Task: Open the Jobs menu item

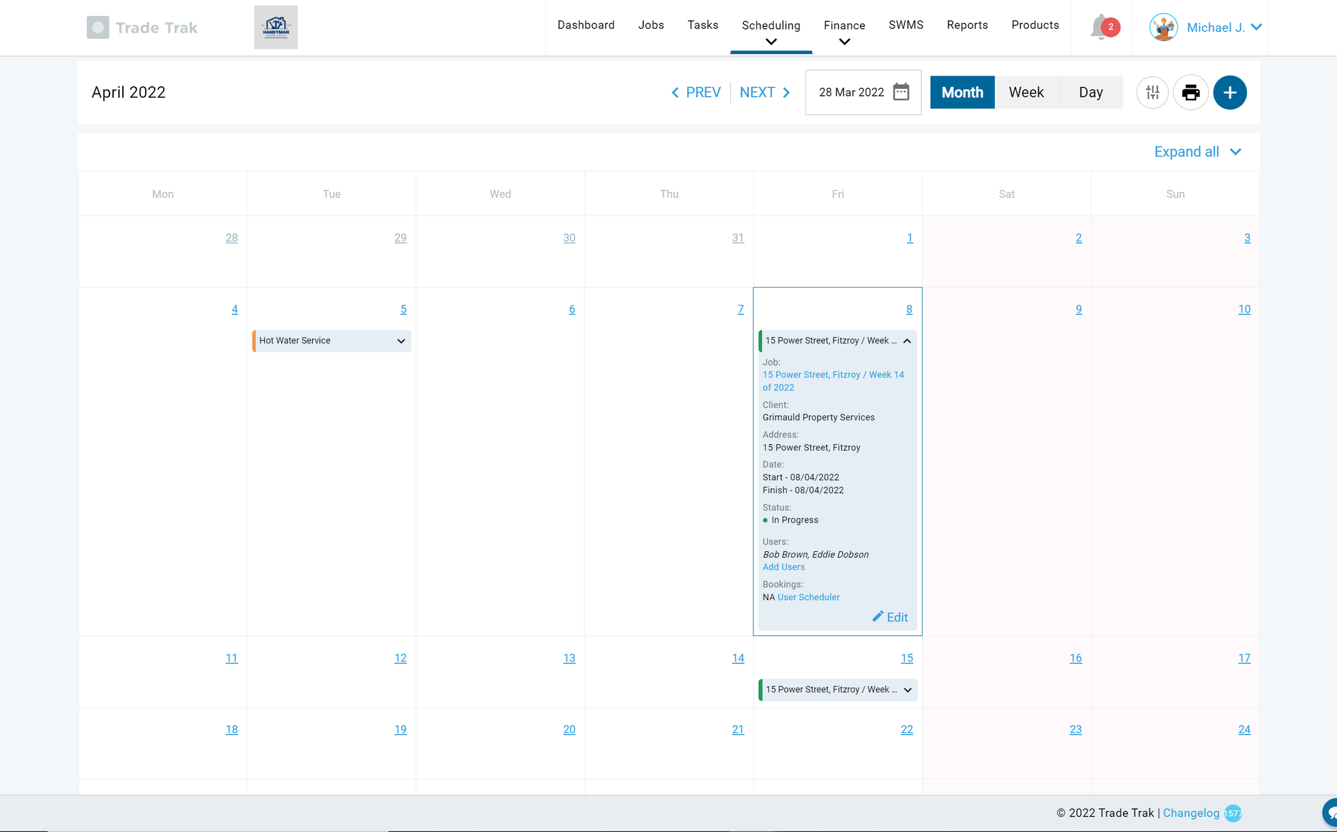Action: coord(650,25)
